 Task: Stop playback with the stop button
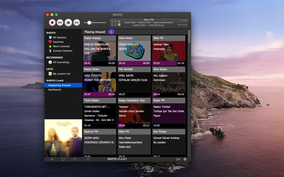68,23
